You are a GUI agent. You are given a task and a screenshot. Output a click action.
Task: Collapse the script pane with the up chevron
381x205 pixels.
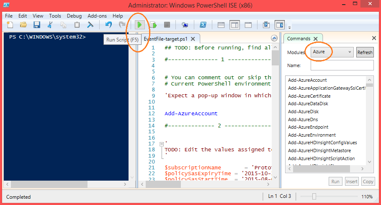(x=274, y=38)
